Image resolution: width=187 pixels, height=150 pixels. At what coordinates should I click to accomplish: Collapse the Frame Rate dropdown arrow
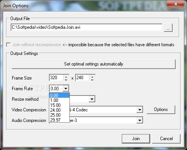(x=66, y=88)
